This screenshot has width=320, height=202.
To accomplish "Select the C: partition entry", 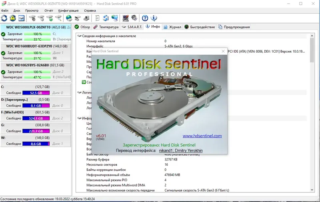I will coord(36,90).
